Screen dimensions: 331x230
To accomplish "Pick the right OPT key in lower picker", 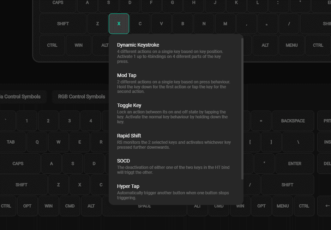I will click(x=261, y=206).
